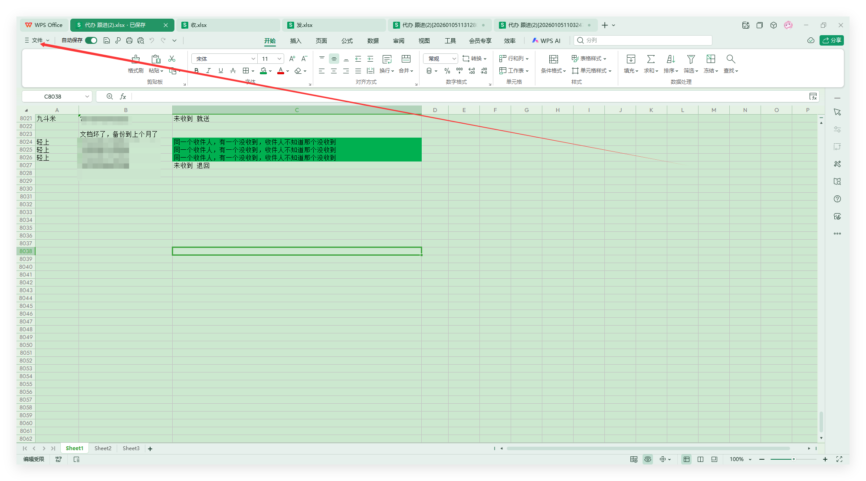Click the Name Box showing C8038
This screenshot has height=481, width=866.
coord(53,96)
